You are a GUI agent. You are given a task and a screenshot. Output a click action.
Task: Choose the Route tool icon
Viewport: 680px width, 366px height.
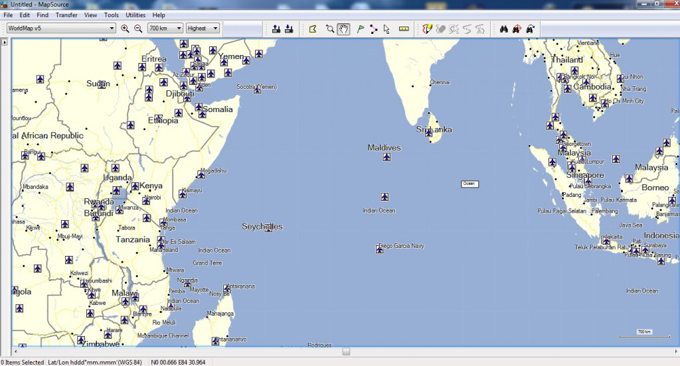(x=373, y=29)
